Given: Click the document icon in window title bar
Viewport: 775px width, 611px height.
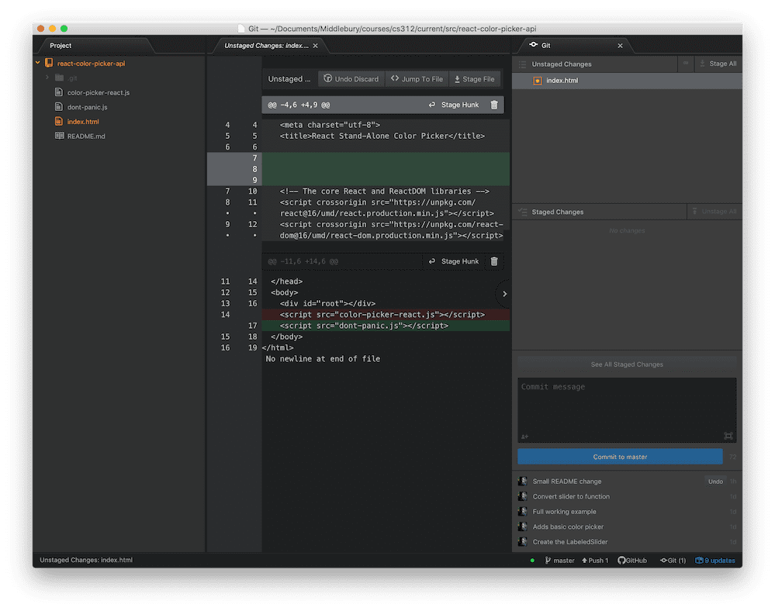Looking at the screenshot, I should [241, 29].
